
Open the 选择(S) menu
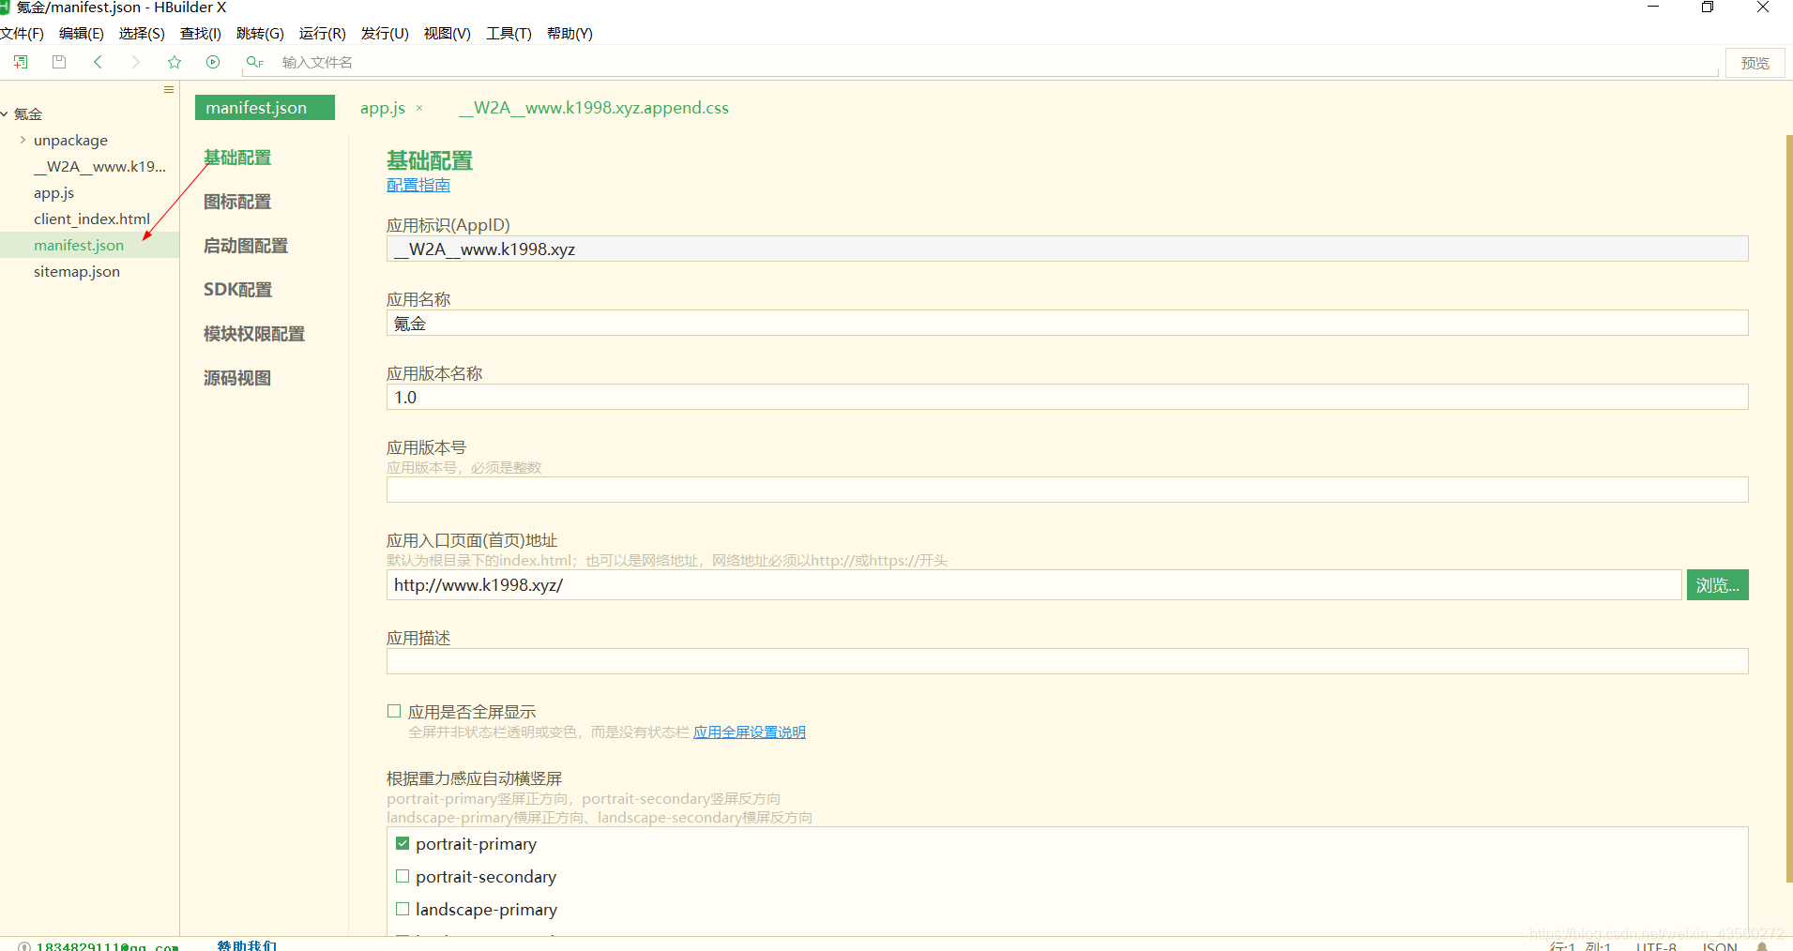click(142, 34)
